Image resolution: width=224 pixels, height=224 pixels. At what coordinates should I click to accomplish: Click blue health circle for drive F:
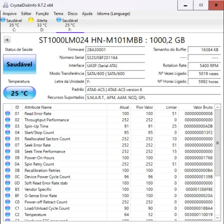point(59,20)
